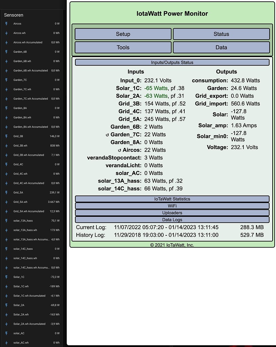Click the reverse arrow icon beside Garden_7C
276x347 pixels.
(108, 135)
